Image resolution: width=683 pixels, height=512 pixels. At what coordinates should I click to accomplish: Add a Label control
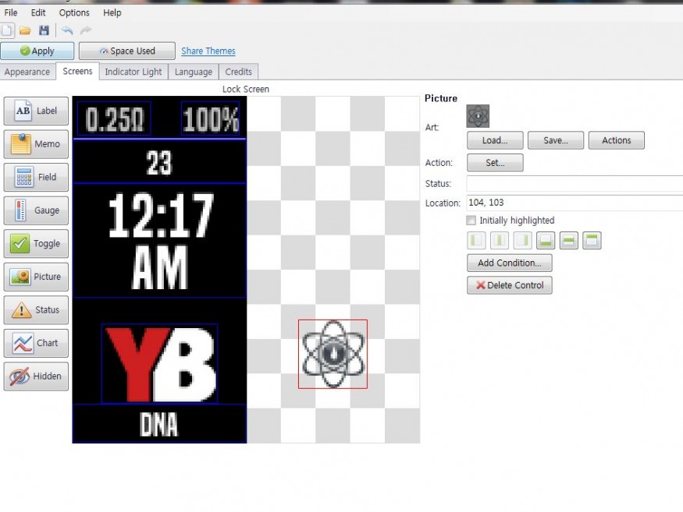click(36, 111)
